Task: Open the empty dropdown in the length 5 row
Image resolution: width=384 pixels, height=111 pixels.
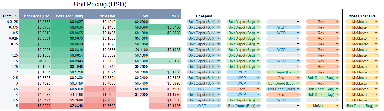Action: pos(283,106)
